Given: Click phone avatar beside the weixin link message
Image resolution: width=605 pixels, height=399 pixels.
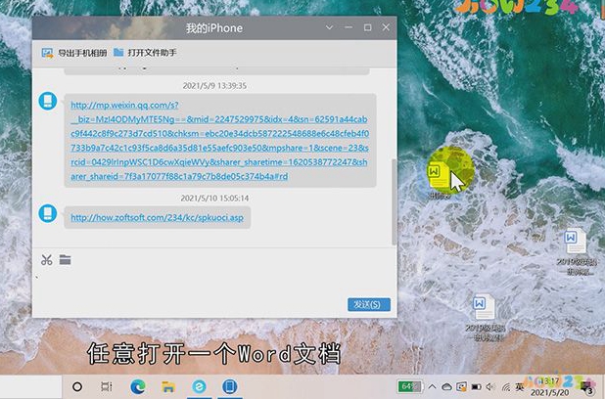Looking at the screenshot, I should pos(48,101).
